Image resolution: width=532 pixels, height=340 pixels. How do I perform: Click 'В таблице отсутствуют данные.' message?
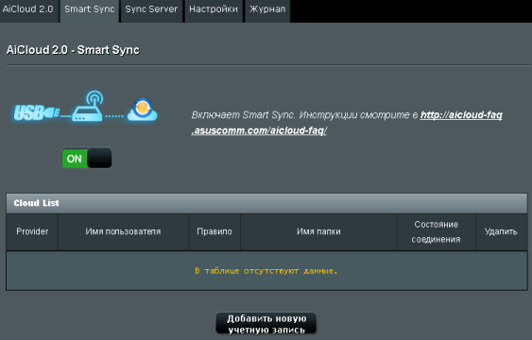tap(266, 271)
